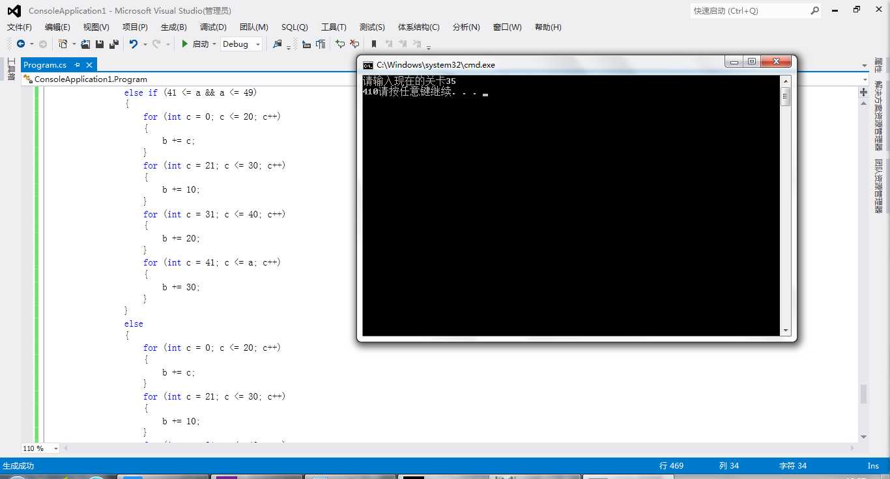Open the 分析(N) menu
Screen dimensions: 890x479
pos(466,27)
